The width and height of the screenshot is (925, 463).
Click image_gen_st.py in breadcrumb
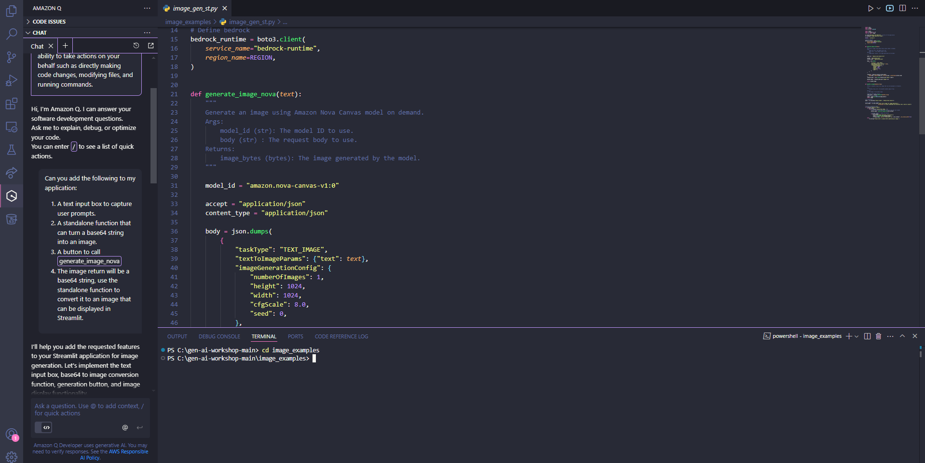(252, 22)
